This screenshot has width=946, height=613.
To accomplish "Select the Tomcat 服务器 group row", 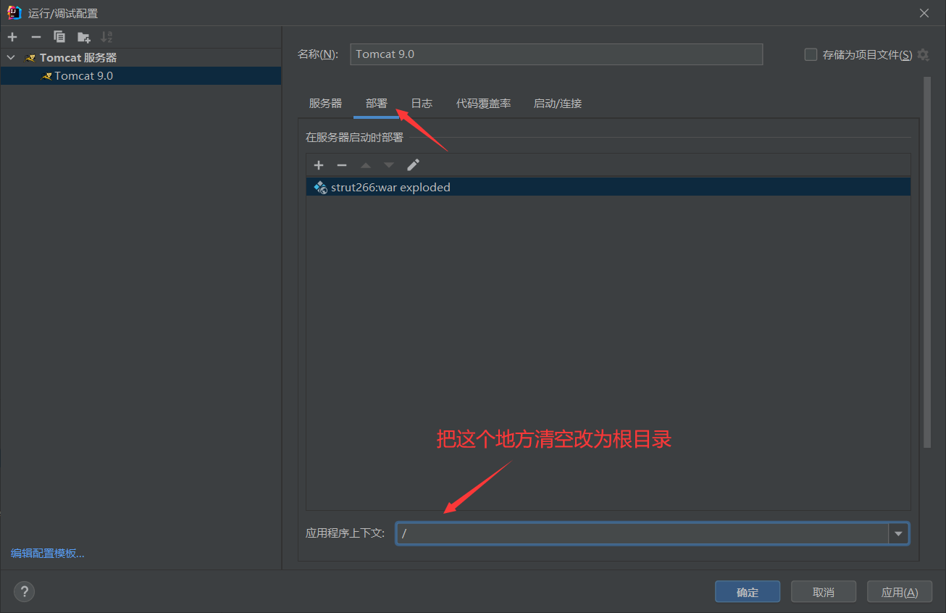I will (x=141, y=57).
